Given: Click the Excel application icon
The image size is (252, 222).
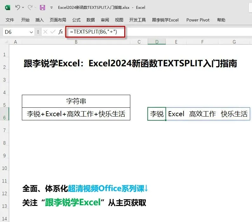Looking at the screenshot, I should pos(7,8).
